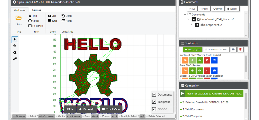
Task: Insert a Circle shape
Action: click(34, 21)
